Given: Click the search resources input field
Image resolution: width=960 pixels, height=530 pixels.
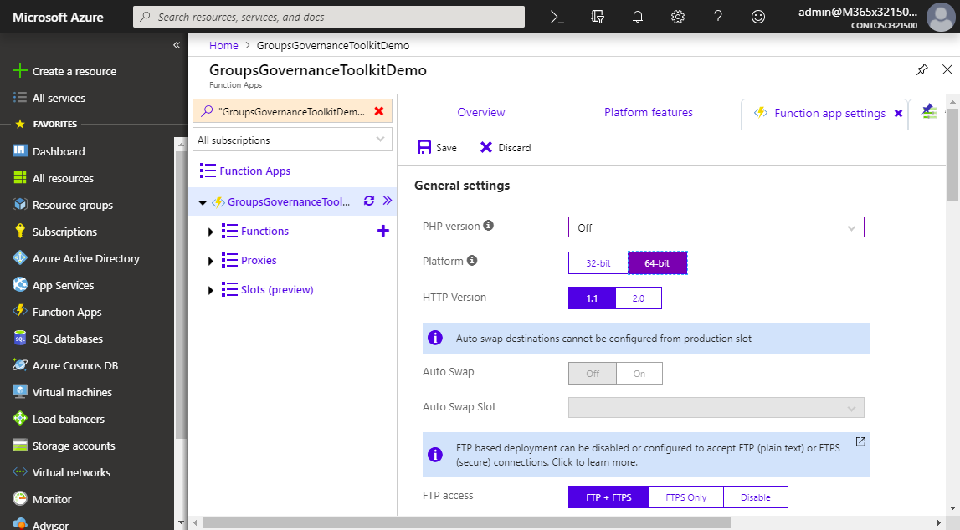Looking at the screenshot, I should pos(329,17).
